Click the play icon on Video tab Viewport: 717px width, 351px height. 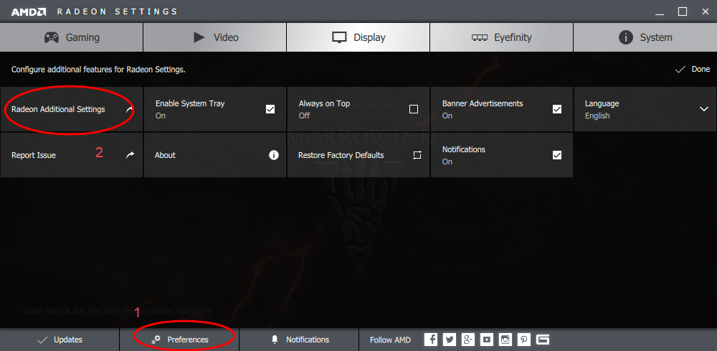(199, 37)
